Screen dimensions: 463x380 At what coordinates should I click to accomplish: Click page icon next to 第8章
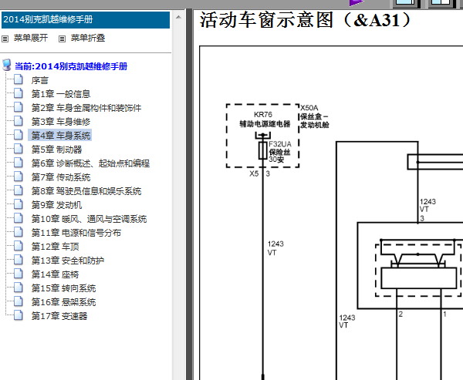click(x=19, y=190)
